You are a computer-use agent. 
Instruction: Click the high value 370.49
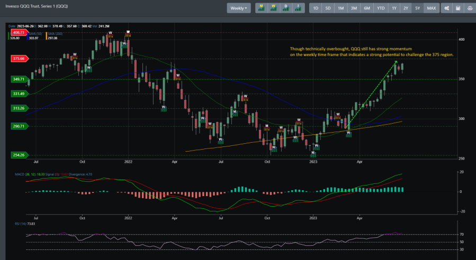pos(57,26)
